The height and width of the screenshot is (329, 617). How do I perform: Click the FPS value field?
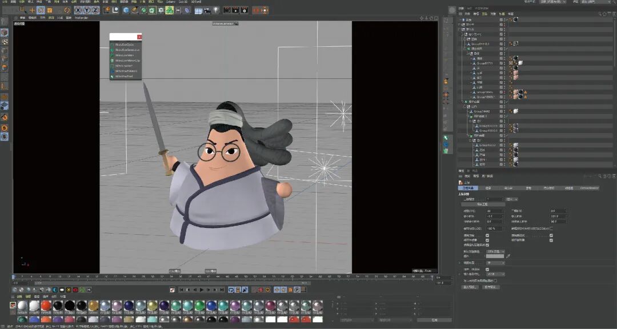point(495,211)
